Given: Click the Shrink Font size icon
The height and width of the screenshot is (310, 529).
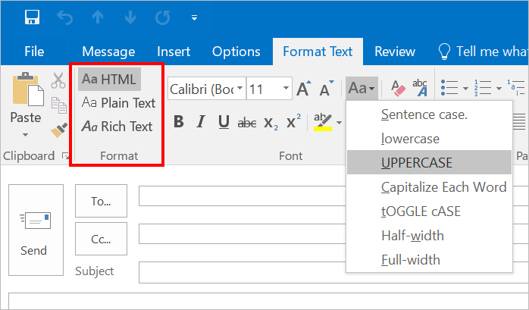Looking at the screenshot, I should (327, 89).
